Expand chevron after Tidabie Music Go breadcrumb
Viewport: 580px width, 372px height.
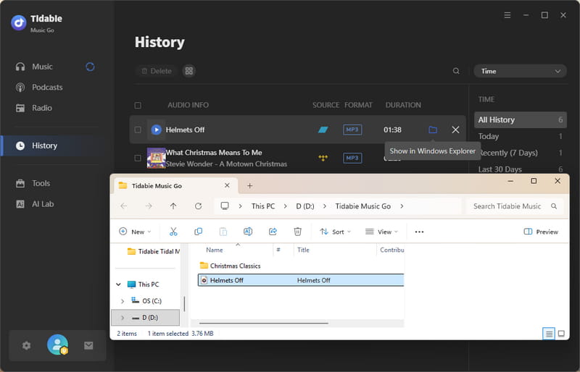pyautogui.click(x=402, y=206)
